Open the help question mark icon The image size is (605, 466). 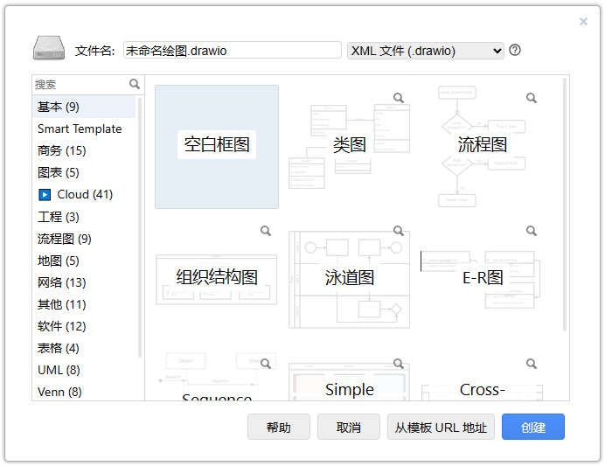(x=515, y=50)
